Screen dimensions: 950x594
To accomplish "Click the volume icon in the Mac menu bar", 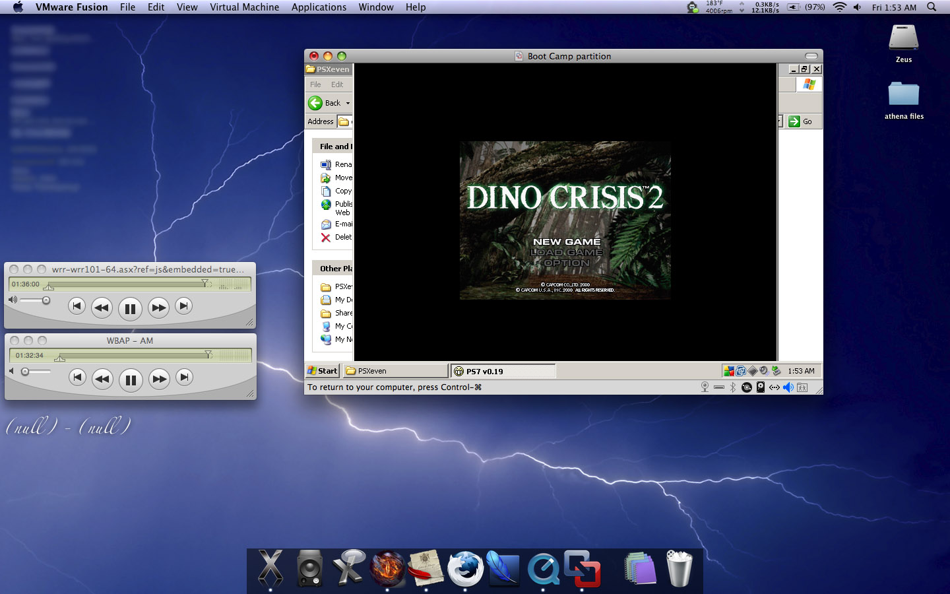I will pos(857,7).
